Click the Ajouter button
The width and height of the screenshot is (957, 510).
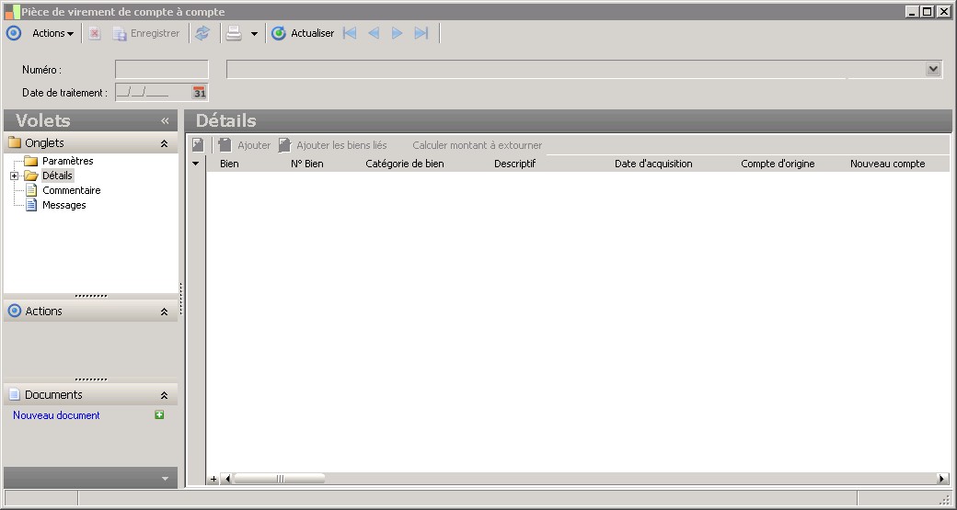pos(244,145)
